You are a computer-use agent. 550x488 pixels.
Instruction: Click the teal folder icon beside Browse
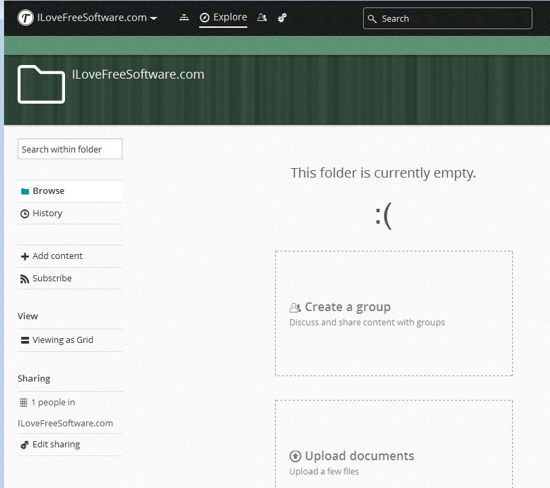(25, 191)
